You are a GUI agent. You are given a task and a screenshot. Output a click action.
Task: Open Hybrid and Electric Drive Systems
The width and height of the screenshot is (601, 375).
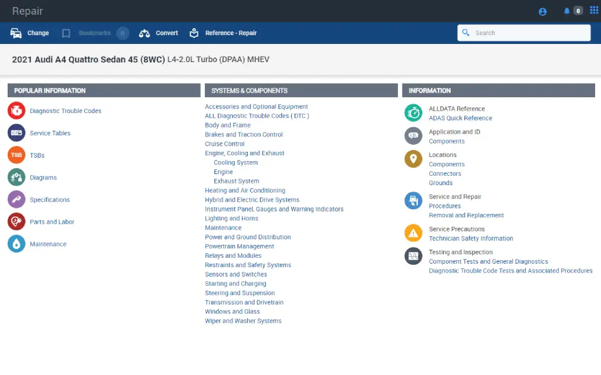click(252, 200)
